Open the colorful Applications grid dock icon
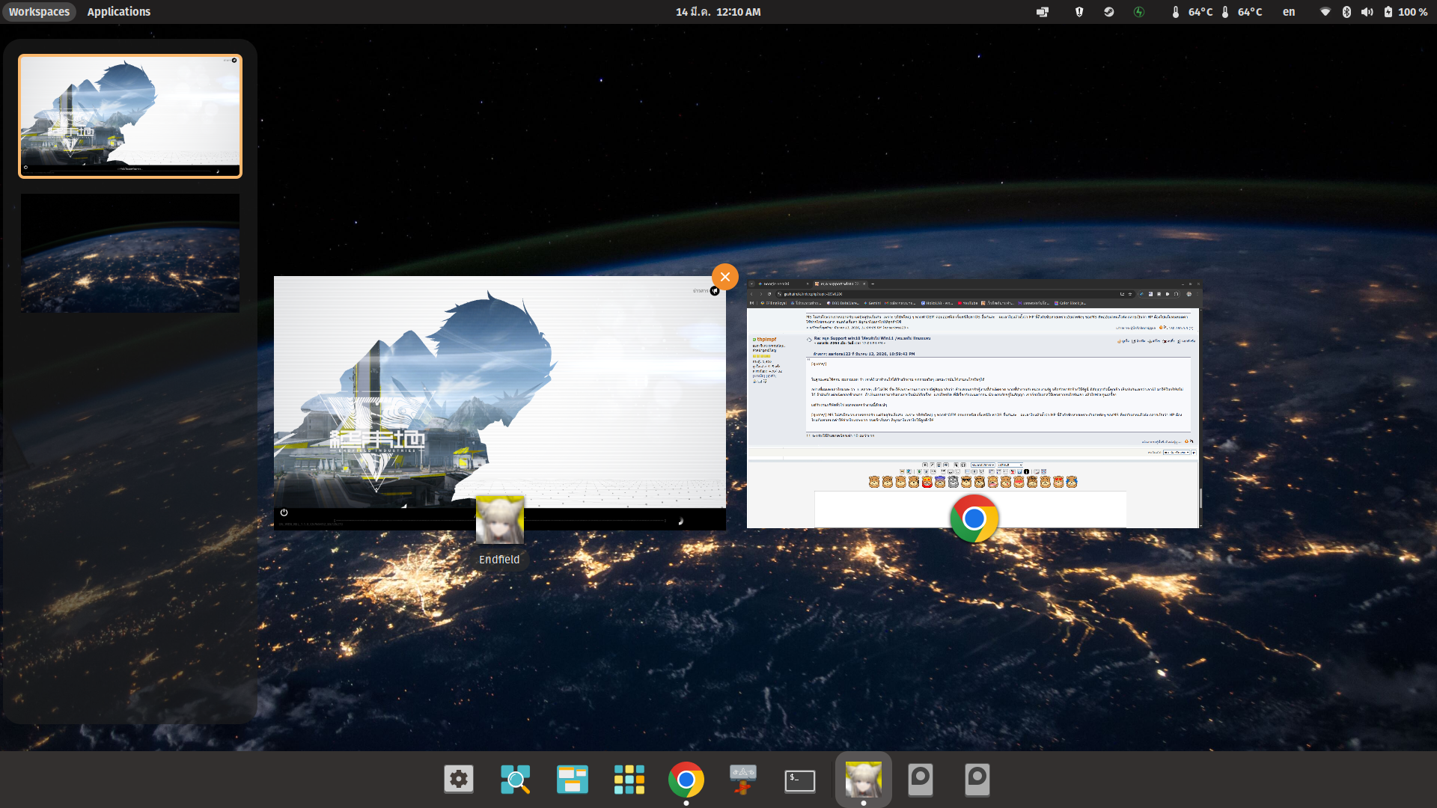 pyautogui.click(x=629, y=780)
